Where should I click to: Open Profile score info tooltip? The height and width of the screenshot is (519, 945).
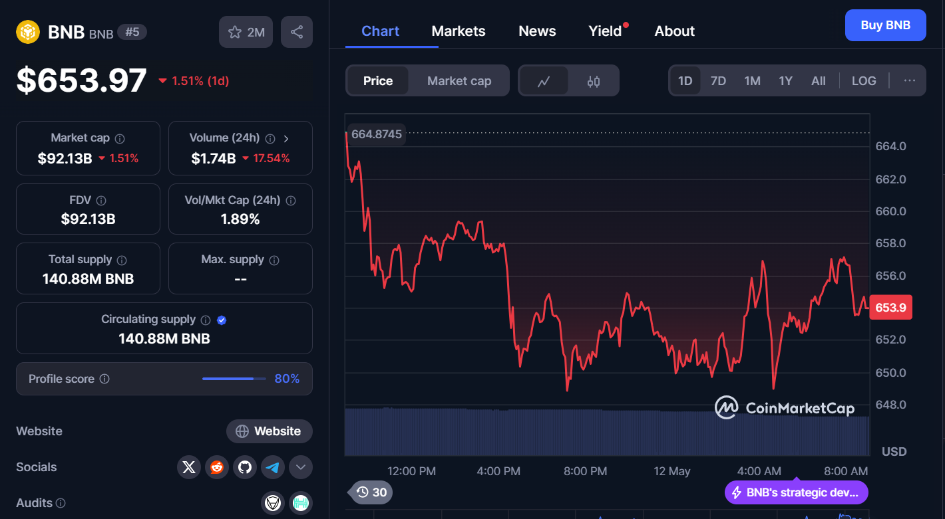pyautogui.click(x=104, y=379)
